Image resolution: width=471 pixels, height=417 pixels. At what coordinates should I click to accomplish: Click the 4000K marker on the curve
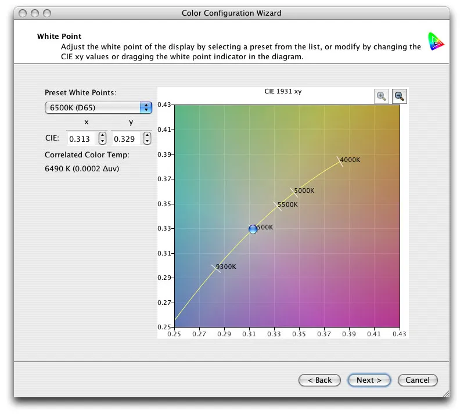pyautogui.click(x=340, y=161)
